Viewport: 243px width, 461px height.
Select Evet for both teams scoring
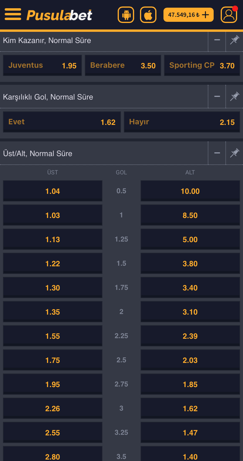tap(62, 122)
